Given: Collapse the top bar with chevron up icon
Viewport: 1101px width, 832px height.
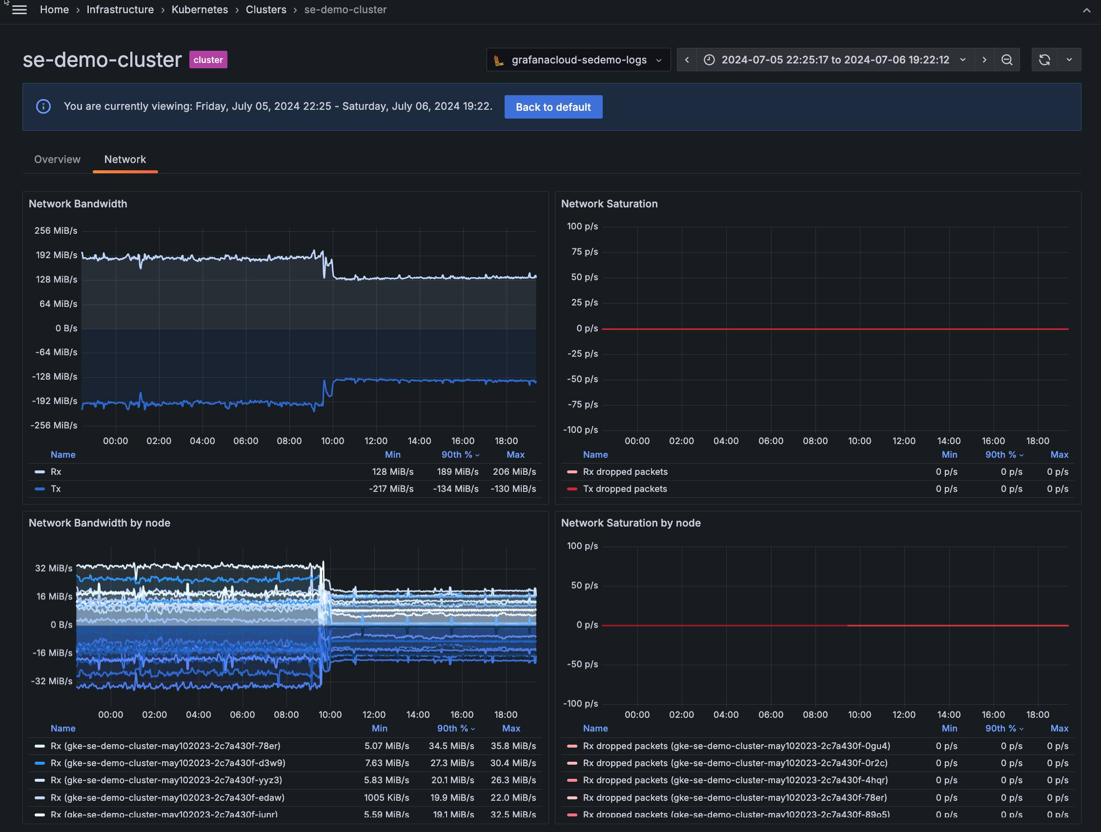Looking at the screenshot, I should click(1086, 10).
